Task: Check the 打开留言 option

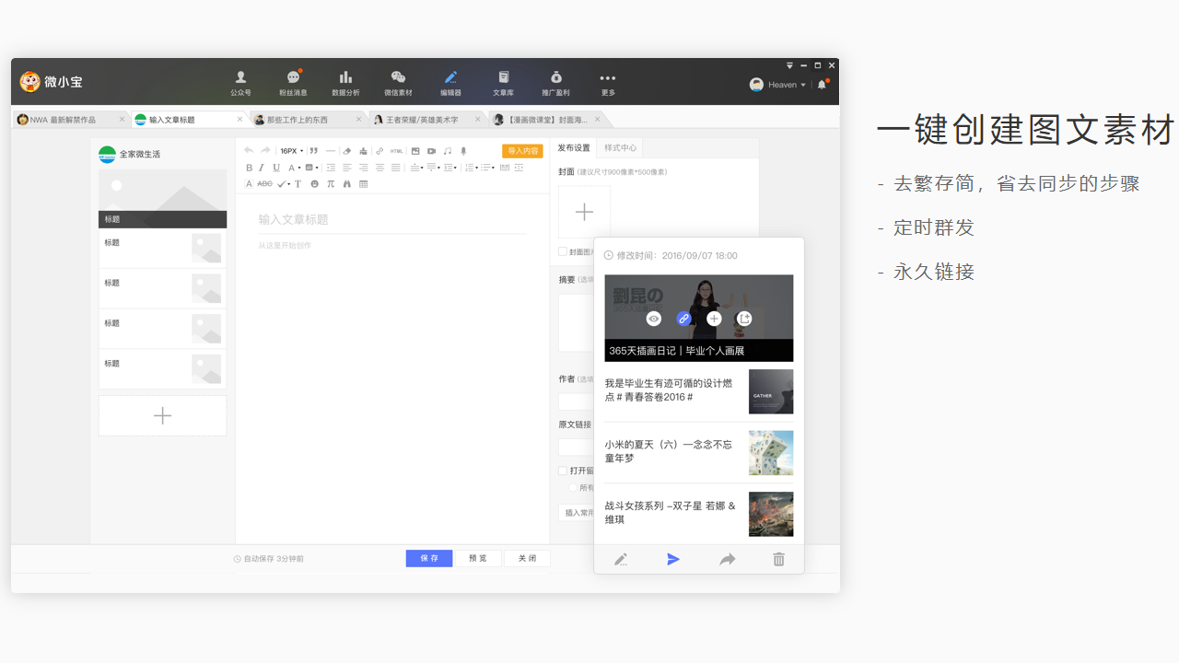Action: (x=563, y=470)
